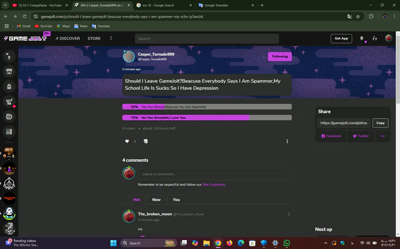This screenshot has height=249, width=400.
Task: Open Microsoft Edge from the taskbar
Action: 241,243
